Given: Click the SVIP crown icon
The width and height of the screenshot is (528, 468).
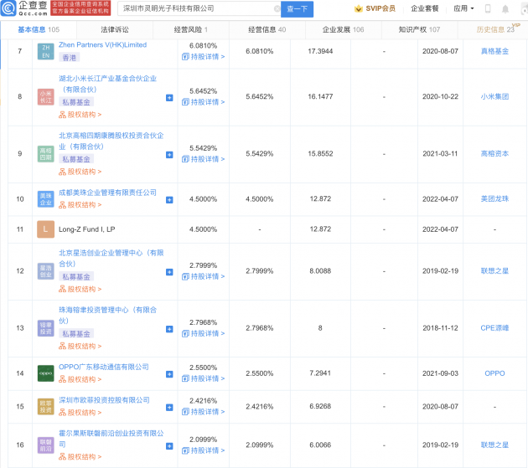Looking at the screenshot, I should (359, 8).
